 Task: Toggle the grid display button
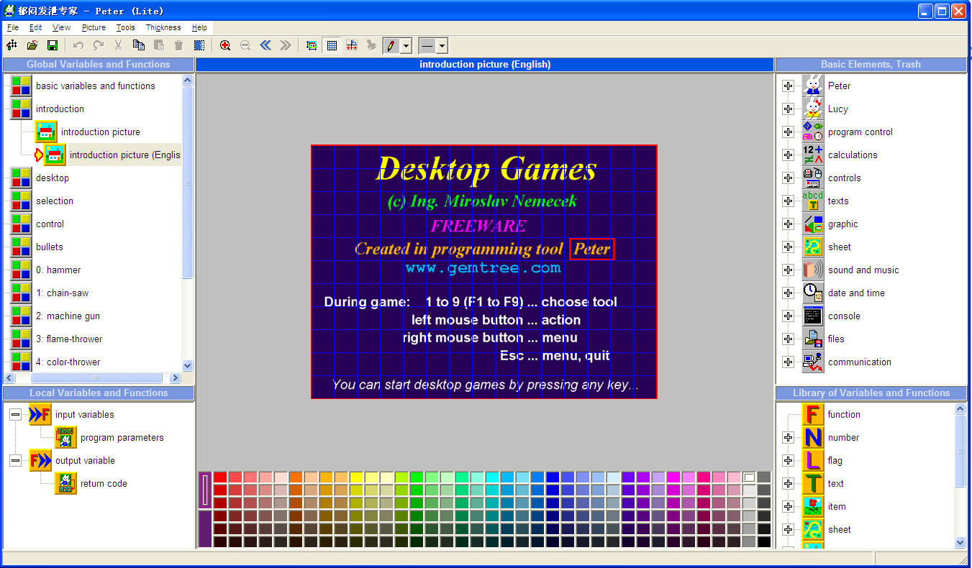(332, 45)
